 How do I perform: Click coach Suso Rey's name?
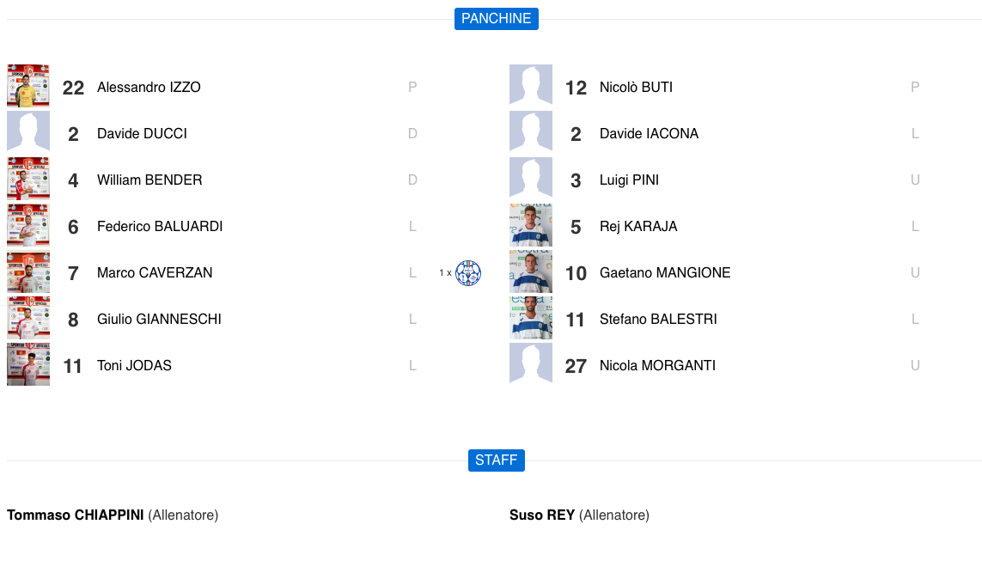pyautogui.click(x=542, y=515)
